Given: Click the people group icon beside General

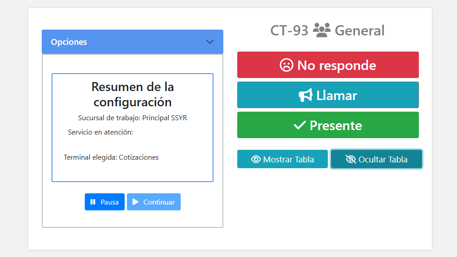Looking at the screenshot, I should click(322, 30).
